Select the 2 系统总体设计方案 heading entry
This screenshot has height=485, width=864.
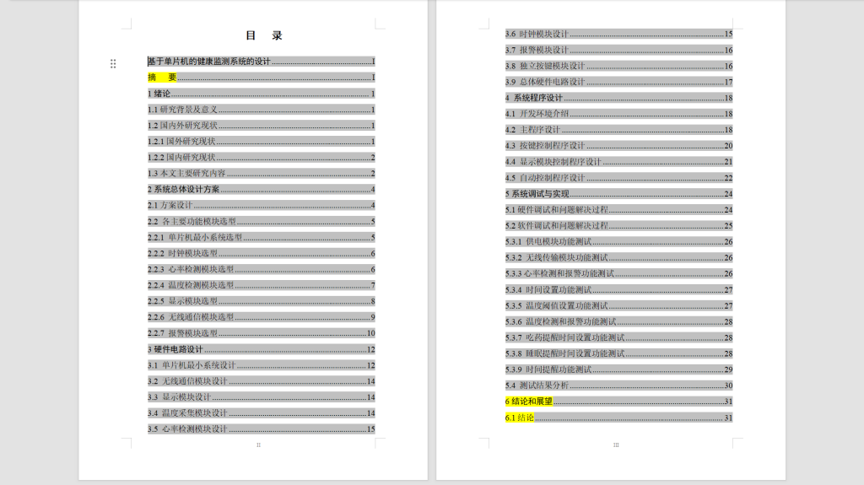pyautogui.click(x=184, y=190)
